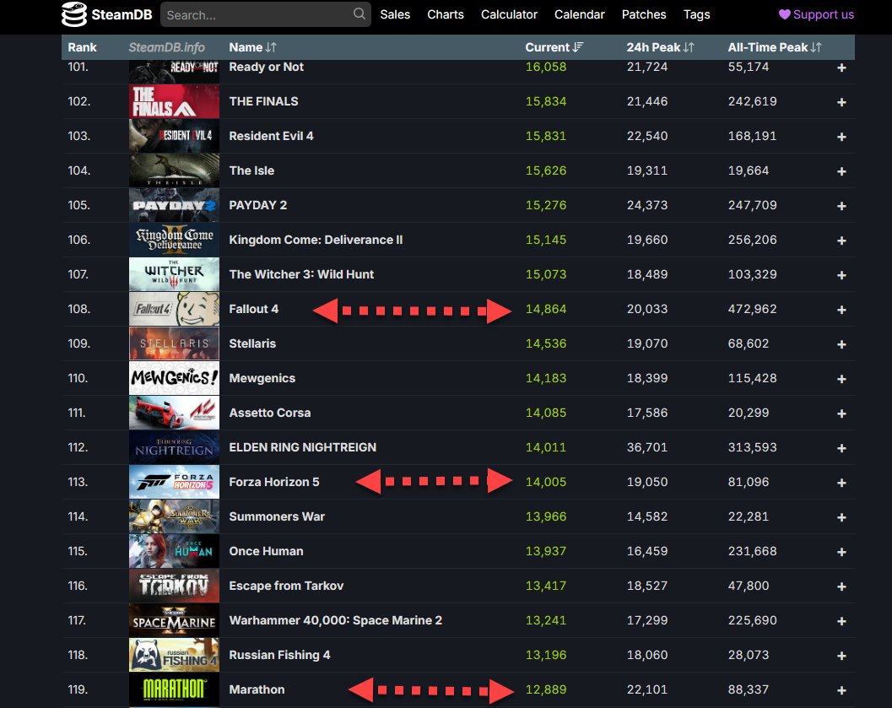Screen dimensions: 892x708
Task: Click the Escape from Tarkov thumbnail
Action: pyautogui.click(x=174, y=586)
